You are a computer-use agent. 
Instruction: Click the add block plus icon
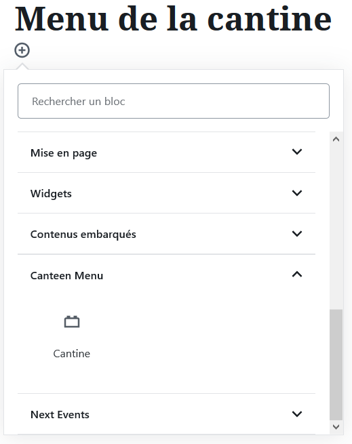(22, 50)
